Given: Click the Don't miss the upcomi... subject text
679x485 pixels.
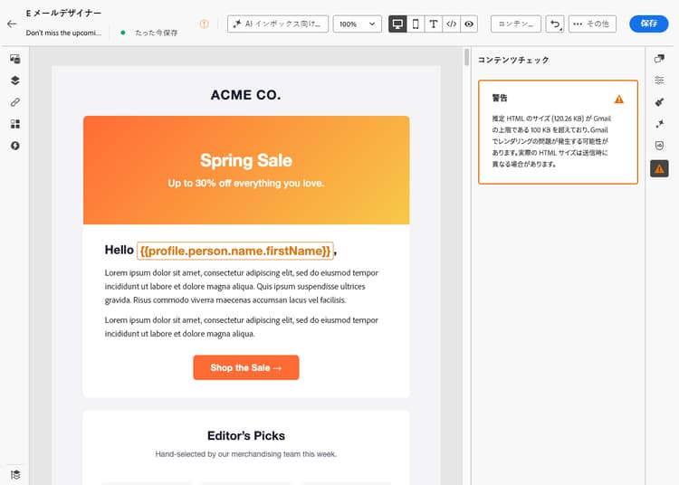Looking at the screenshot, I should 63,33.
